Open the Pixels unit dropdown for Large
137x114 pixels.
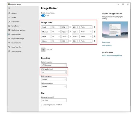click(x=86, y=36)
